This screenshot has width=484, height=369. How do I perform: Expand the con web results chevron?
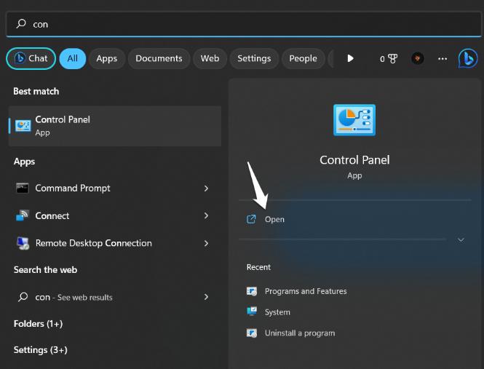(x=206, y=297)
